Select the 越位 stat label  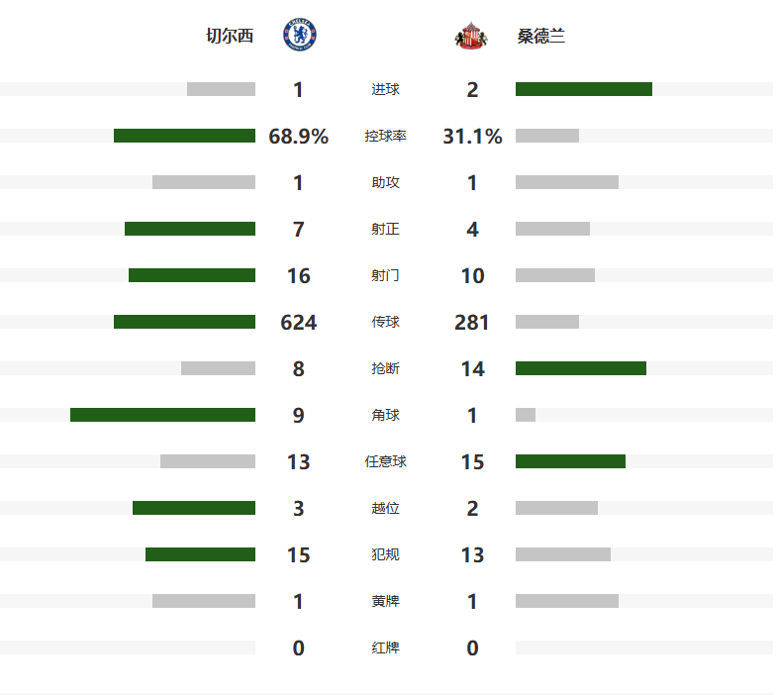[385, 508]
